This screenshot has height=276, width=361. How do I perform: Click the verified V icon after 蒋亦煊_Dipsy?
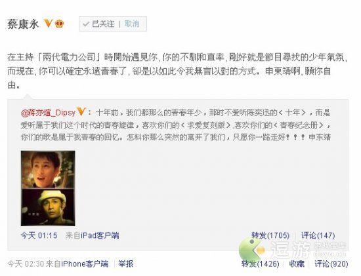pos(81,112)
